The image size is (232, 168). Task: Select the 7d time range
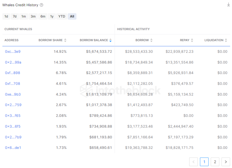(x=15, y=16)
